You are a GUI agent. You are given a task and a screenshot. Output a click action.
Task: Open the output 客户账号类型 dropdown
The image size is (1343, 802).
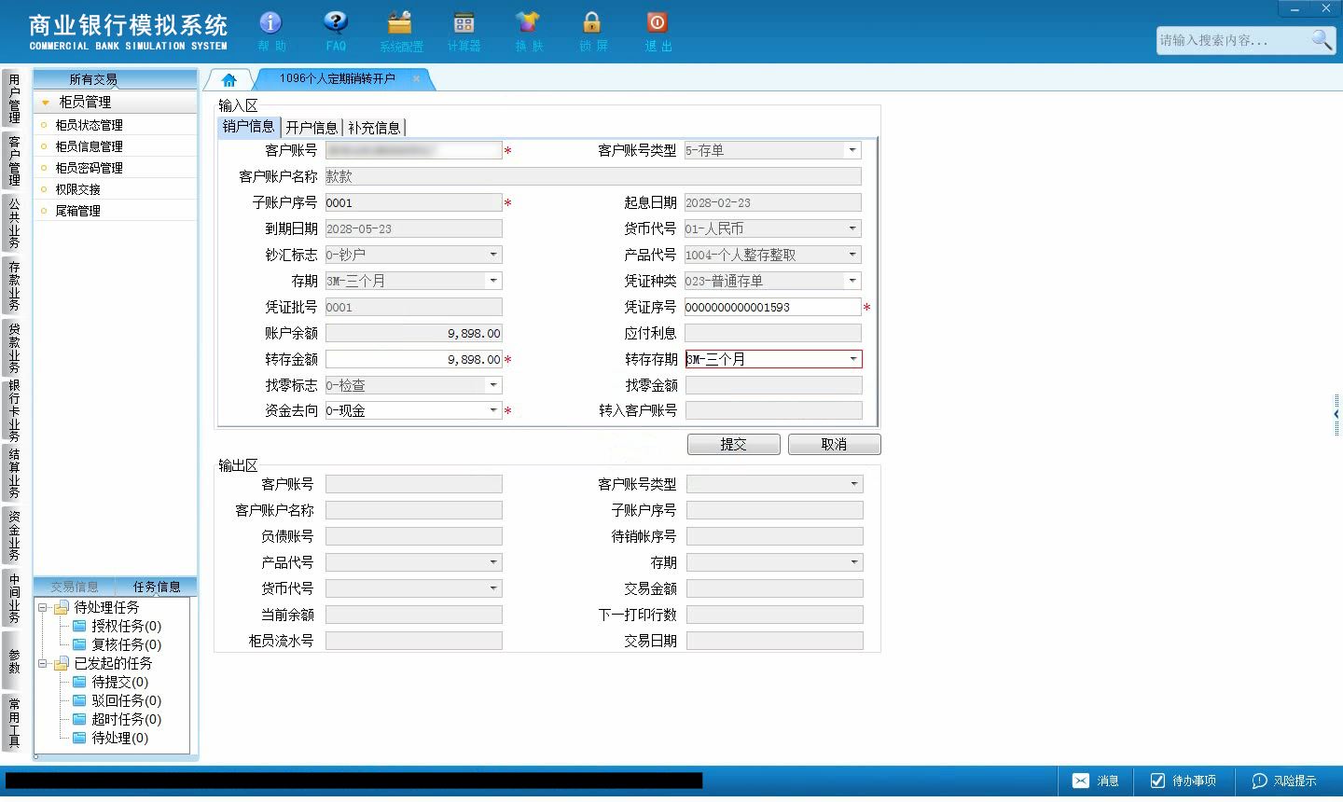[853, 484]
